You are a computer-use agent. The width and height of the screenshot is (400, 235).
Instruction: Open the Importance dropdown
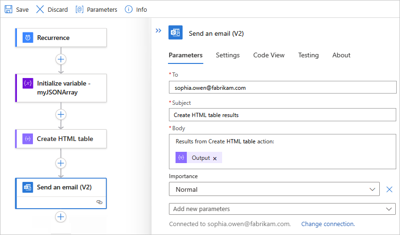pyautogui.click(x=274, y=189)
